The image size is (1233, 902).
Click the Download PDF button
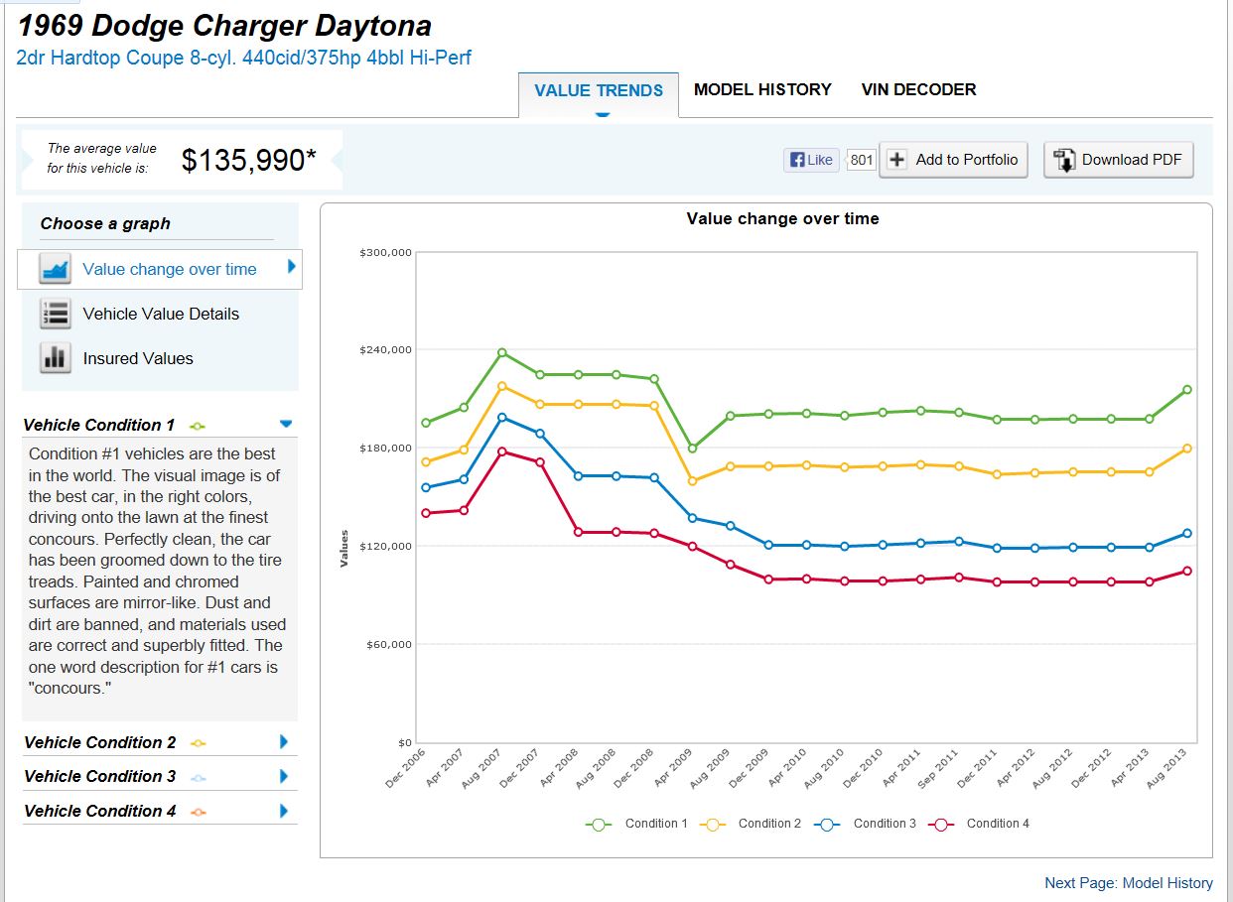point(1118,160)
